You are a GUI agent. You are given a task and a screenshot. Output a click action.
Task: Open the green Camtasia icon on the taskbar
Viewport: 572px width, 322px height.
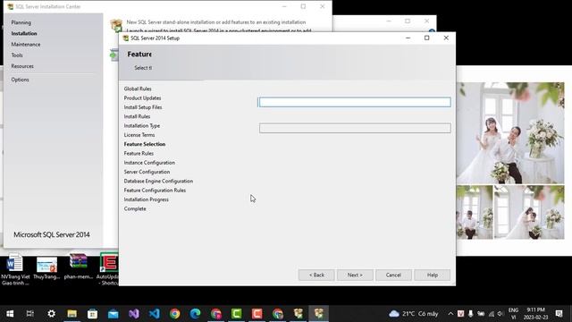point(236,314)
